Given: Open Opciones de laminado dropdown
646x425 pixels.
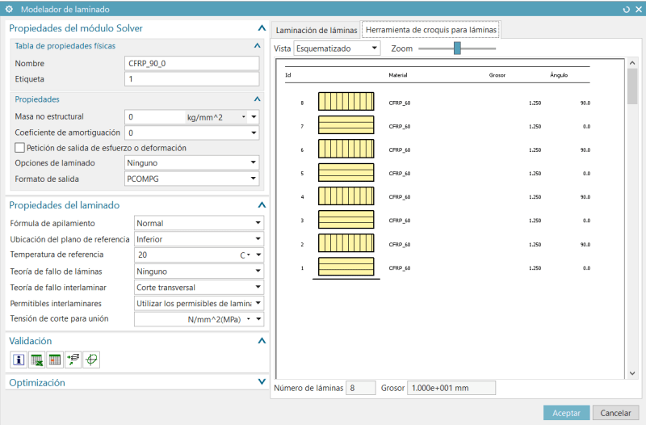Looking at the screenshot, I should click(254, 162).
